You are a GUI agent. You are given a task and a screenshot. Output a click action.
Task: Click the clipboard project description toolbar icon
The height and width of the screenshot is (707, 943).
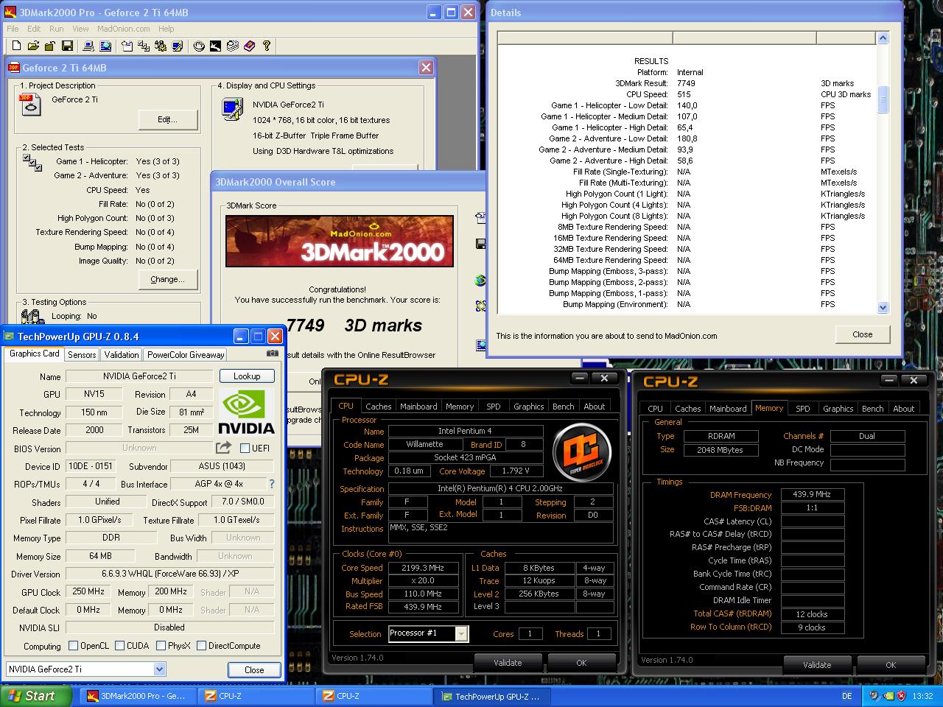pos(127,46)
